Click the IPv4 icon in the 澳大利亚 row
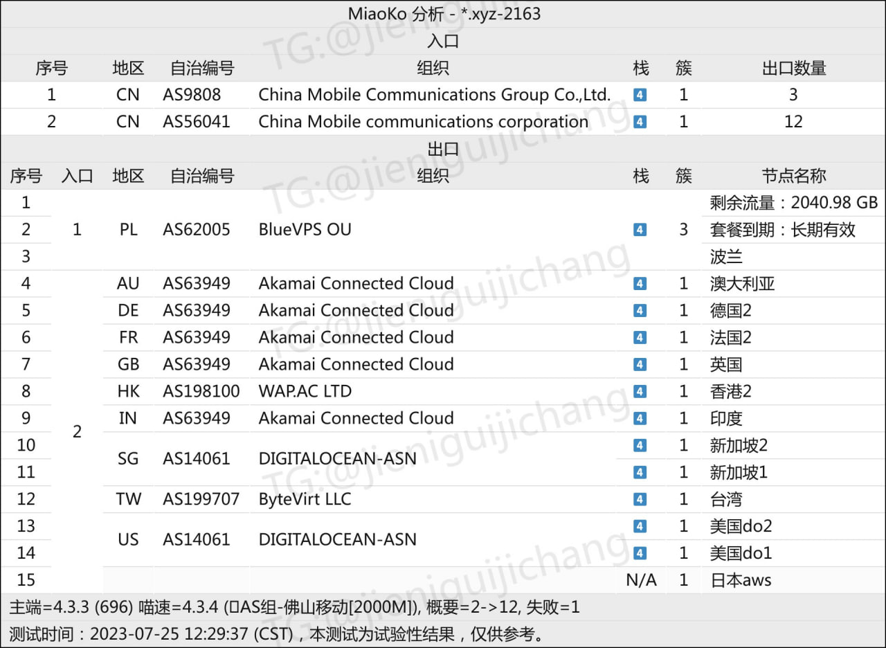This screenshot has height=648, width=886. [640, 284]
